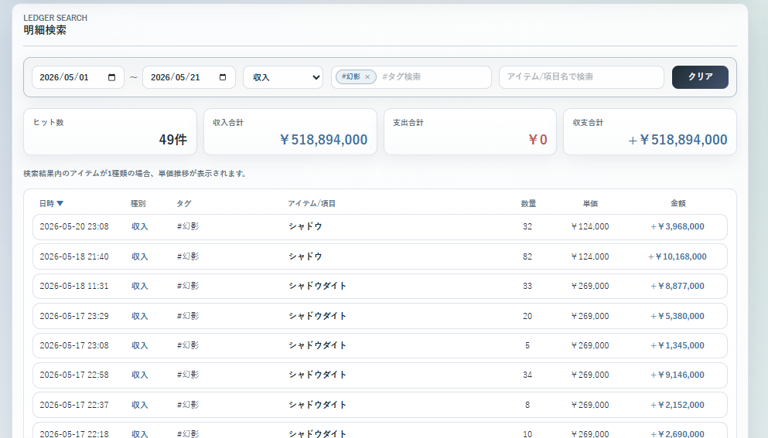Click the 金額 column header
The height and width of the screenshot is (438, 768).
click(x=678, y=204)
